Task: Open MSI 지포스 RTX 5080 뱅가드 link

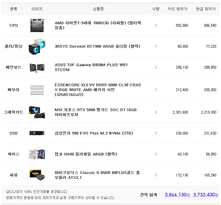Action: click(x=96, y=112)
